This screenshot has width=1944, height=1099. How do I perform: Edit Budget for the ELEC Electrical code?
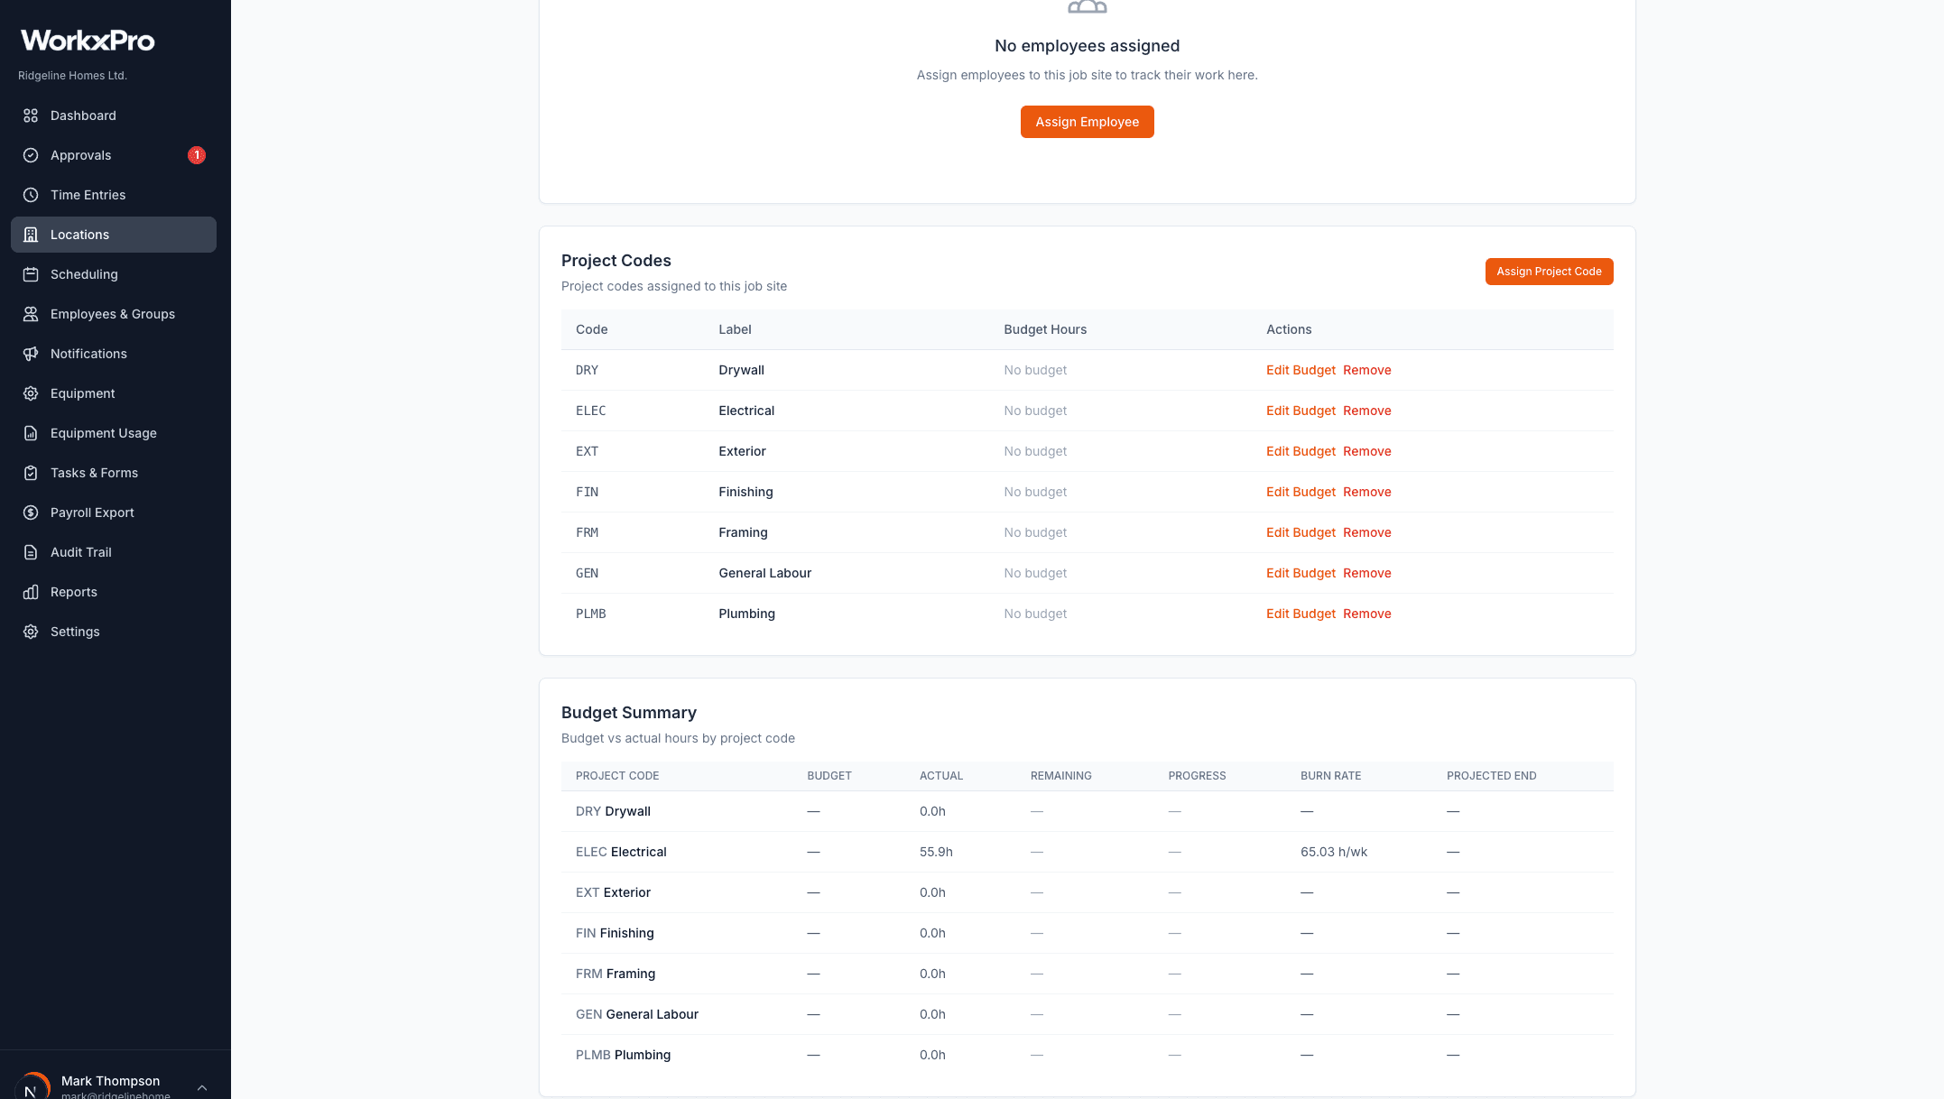pos(1300,411)
